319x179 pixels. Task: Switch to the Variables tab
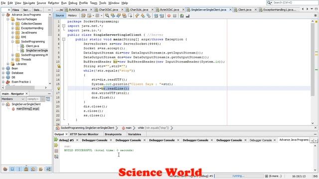[x=135, y=134]
